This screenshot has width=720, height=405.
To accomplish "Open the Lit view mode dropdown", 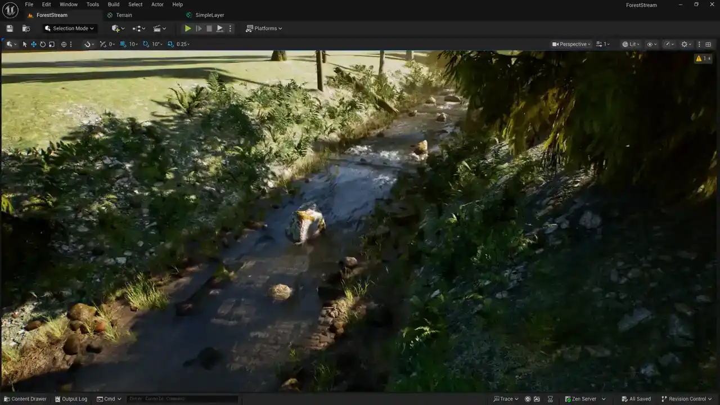I will pos(631,44).
